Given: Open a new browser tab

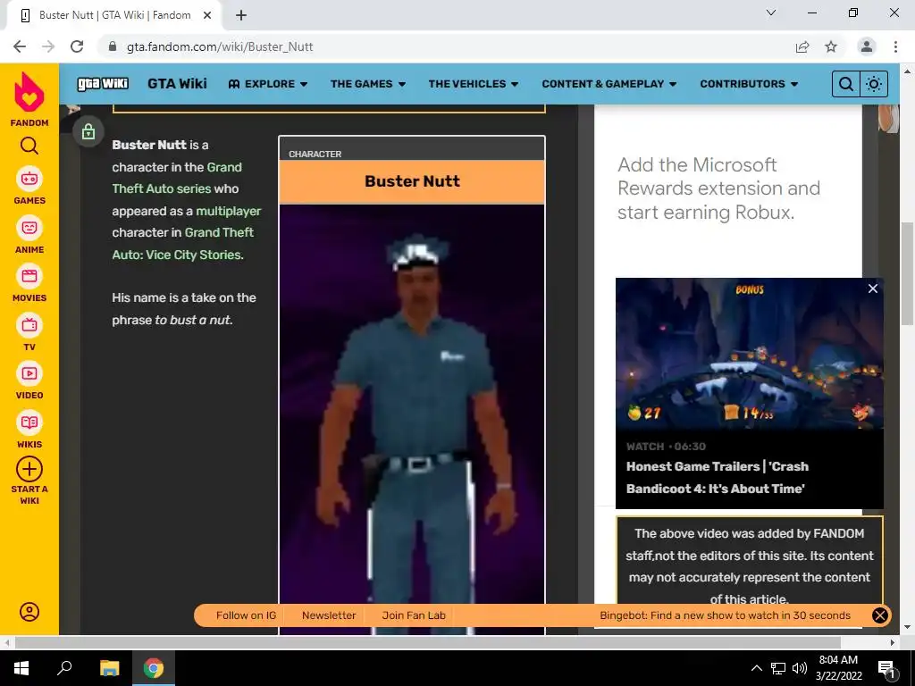Looking at the screenshot, I should coord(241,15).
